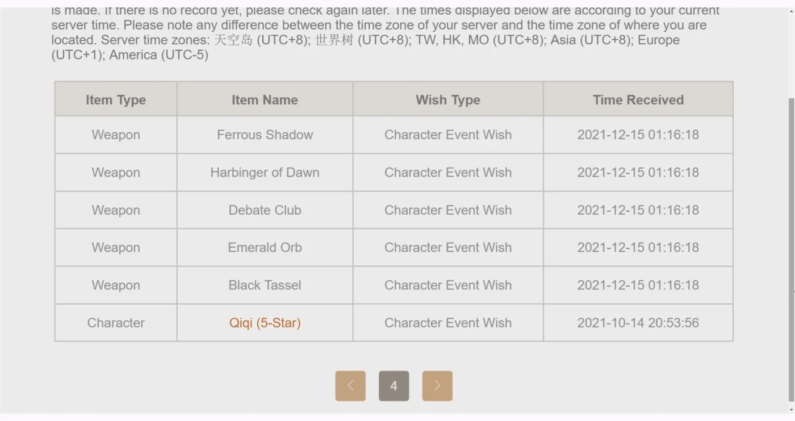Click the Character item type cell
The image size is (795, 421).
(x=116, y=323)
